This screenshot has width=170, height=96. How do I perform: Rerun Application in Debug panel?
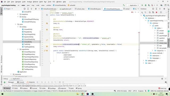pos(5,82)
